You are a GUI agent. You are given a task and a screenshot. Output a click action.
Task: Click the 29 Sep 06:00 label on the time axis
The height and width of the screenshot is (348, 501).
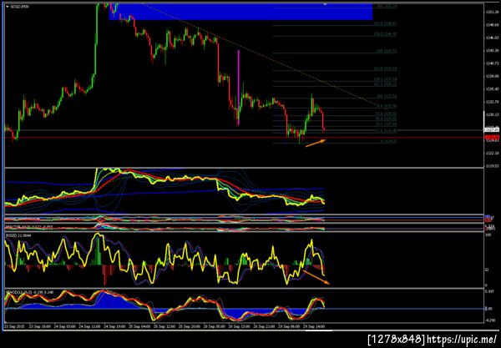pyautogui.click(x=289, y=326)
